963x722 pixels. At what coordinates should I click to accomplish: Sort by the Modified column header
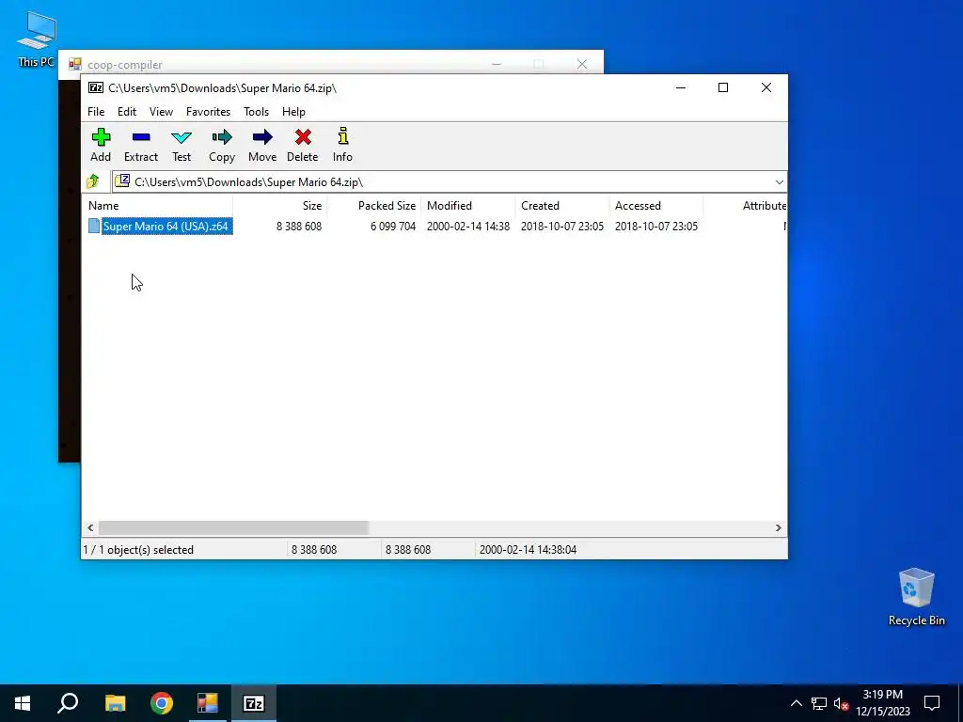[468, 206]
